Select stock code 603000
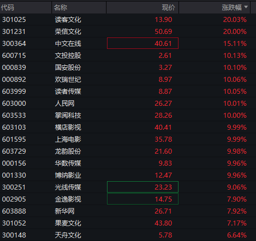This screenshot has width=256, height=241. [x=14, y=103]
